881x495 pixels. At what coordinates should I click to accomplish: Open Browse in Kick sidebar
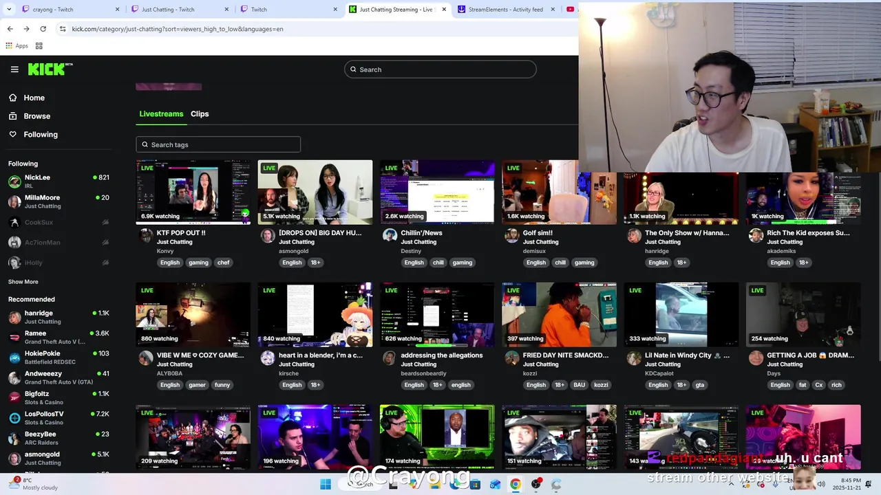[36, 116]
